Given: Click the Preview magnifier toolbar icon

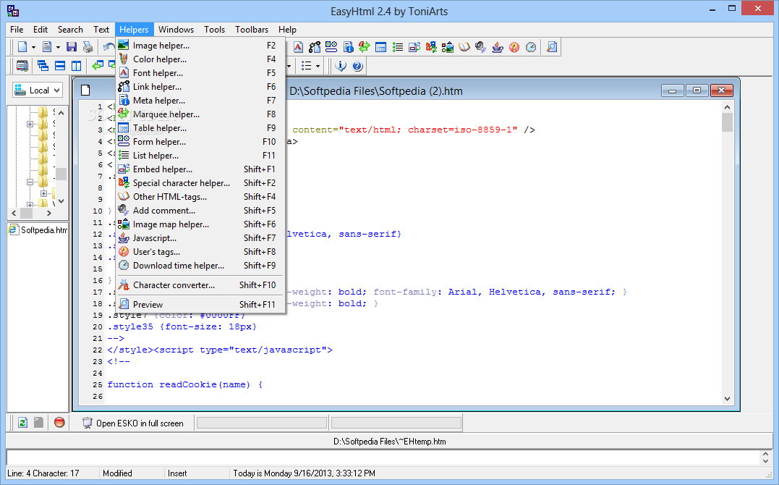Looking at the screenshot, I should click(x=551, y=47).
